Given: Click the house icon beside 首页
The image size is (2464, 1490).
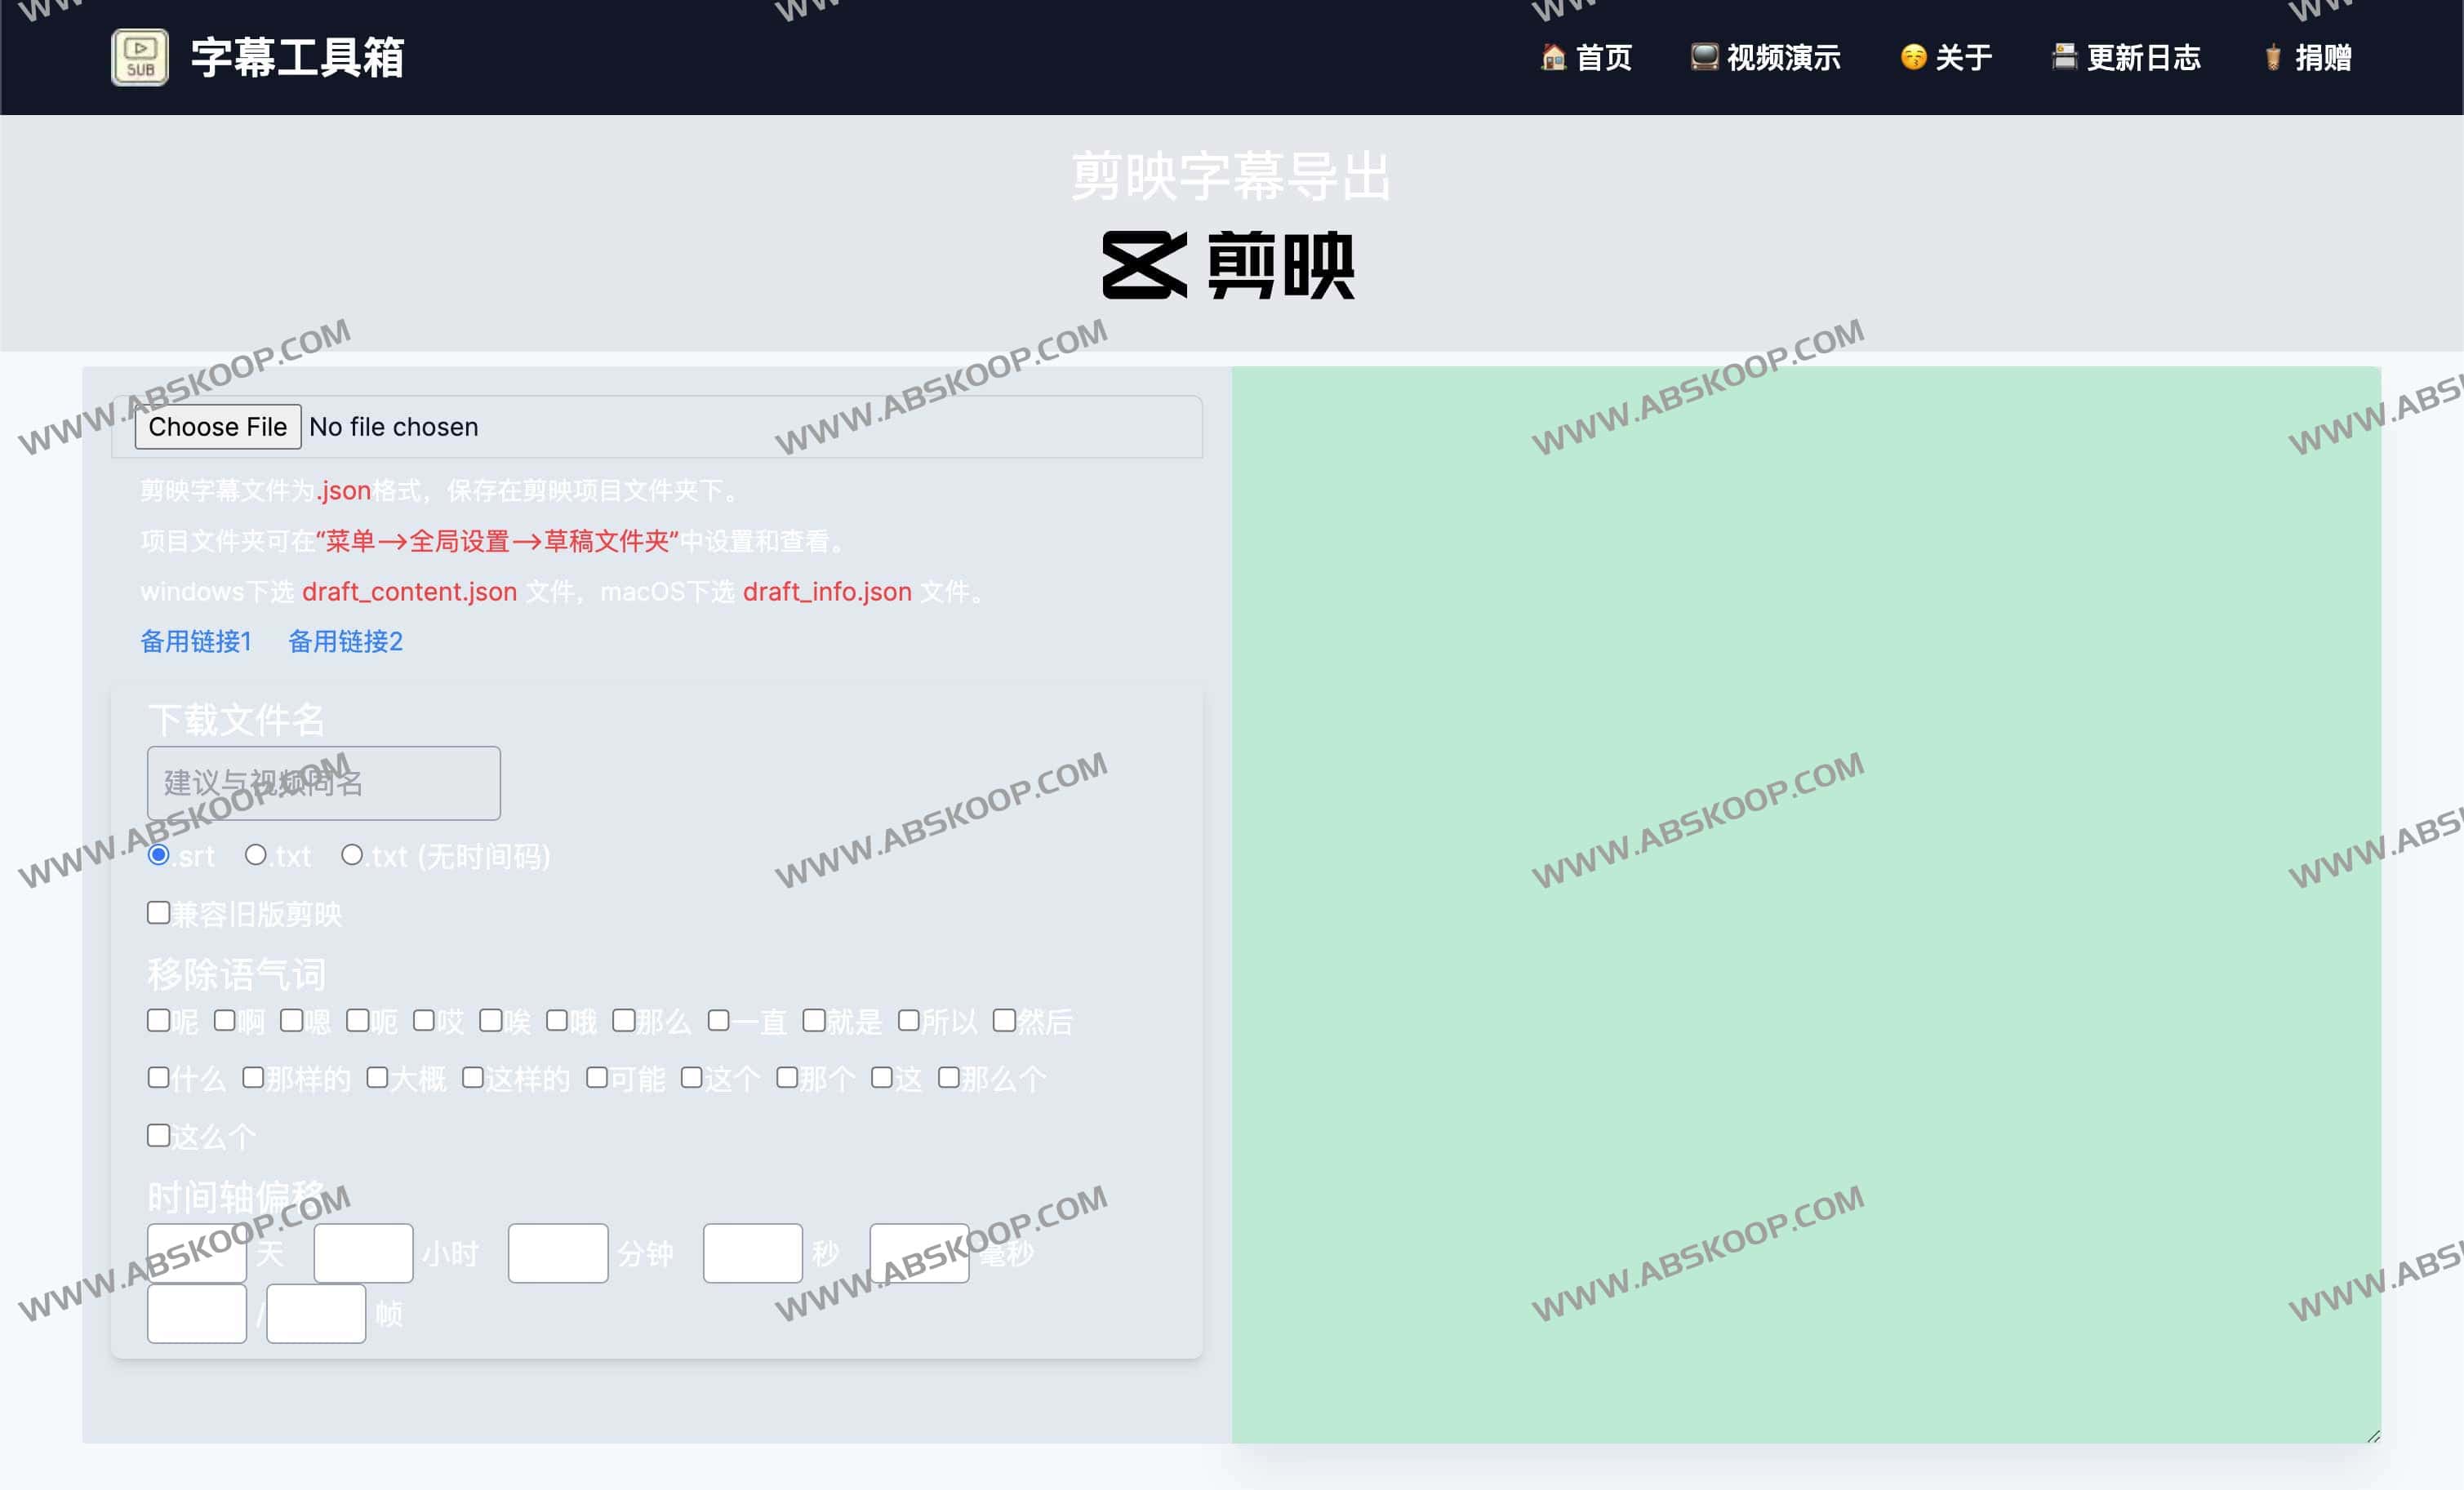Looking at the screenshot, I should (1551, 57).
